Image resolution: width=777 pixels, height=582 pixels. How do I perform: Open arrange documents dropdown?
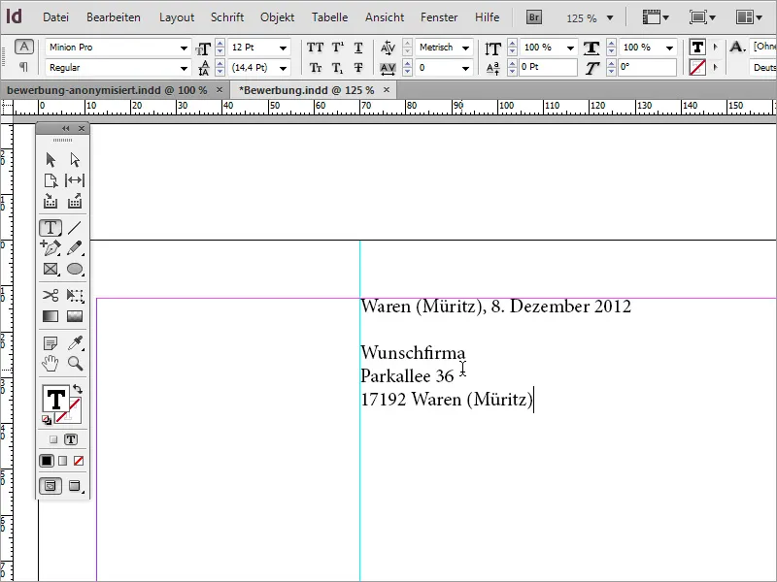click(749, 17)
